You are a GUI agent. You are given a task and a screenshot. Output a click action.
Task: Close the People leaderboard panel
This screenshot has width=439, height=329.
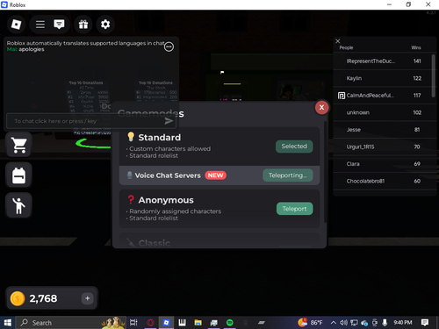(x=338, y=41)
